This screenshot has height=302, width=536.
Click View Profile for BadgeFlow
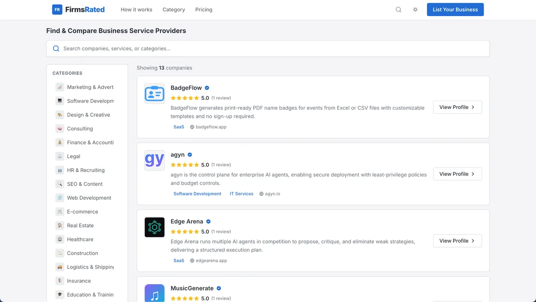tap(457, 107)
